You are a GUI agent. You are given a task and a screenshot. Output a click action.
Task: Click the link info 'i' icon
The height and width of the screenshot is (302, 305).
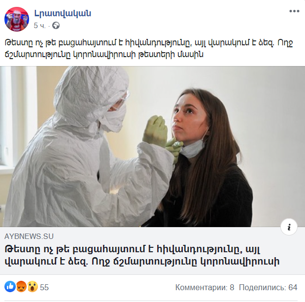289,227
